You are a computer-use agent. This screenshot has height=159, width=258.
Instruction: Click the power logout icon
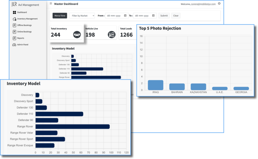click(x=219, y=4)
